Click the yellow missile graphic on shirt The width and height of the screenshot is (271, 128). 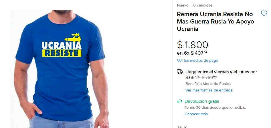coord(73,38)
